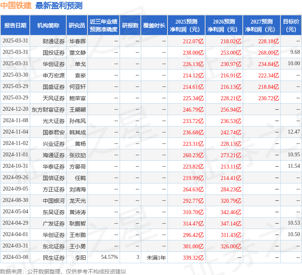This screenshot has height=275, width=302.
Task: Click the 339.32亿 profit forecast
Action: click(x=193, y=257)
